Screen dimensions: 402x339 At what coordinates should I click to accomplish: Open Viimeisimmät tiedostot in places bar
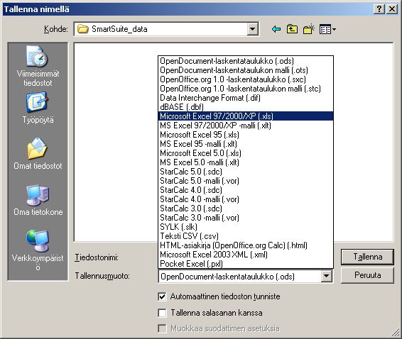click(38, 67)
